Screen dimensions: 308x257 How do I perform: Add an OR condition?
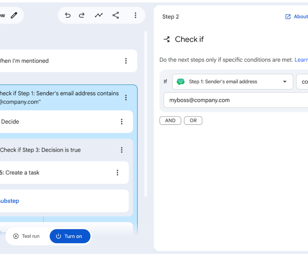pos(193,120)
